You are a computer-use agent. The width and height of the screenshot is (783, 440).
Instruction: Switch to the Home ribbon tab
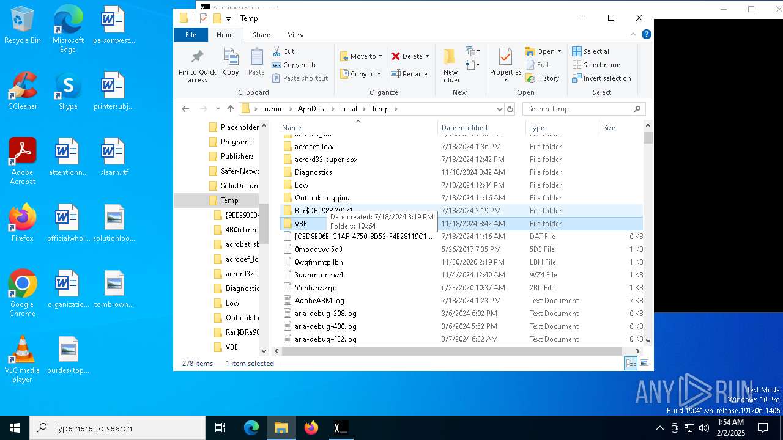tap(226, 35)
